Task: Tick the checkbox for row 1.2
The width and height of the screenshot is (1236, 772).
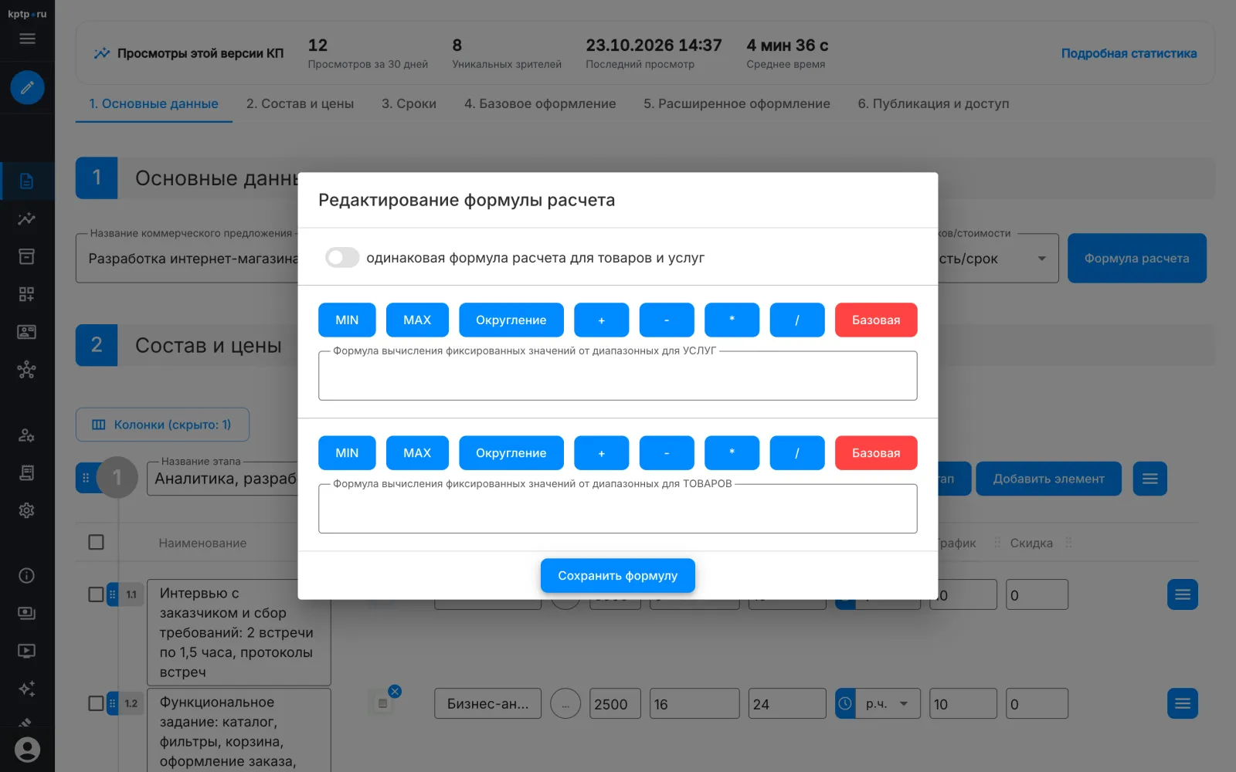Action: pyautogui.click(x=96, y=703)
